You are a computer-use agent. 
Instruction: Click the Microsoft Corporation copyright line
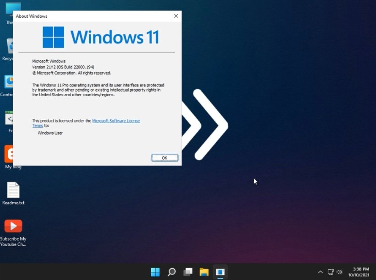point(72,73)
